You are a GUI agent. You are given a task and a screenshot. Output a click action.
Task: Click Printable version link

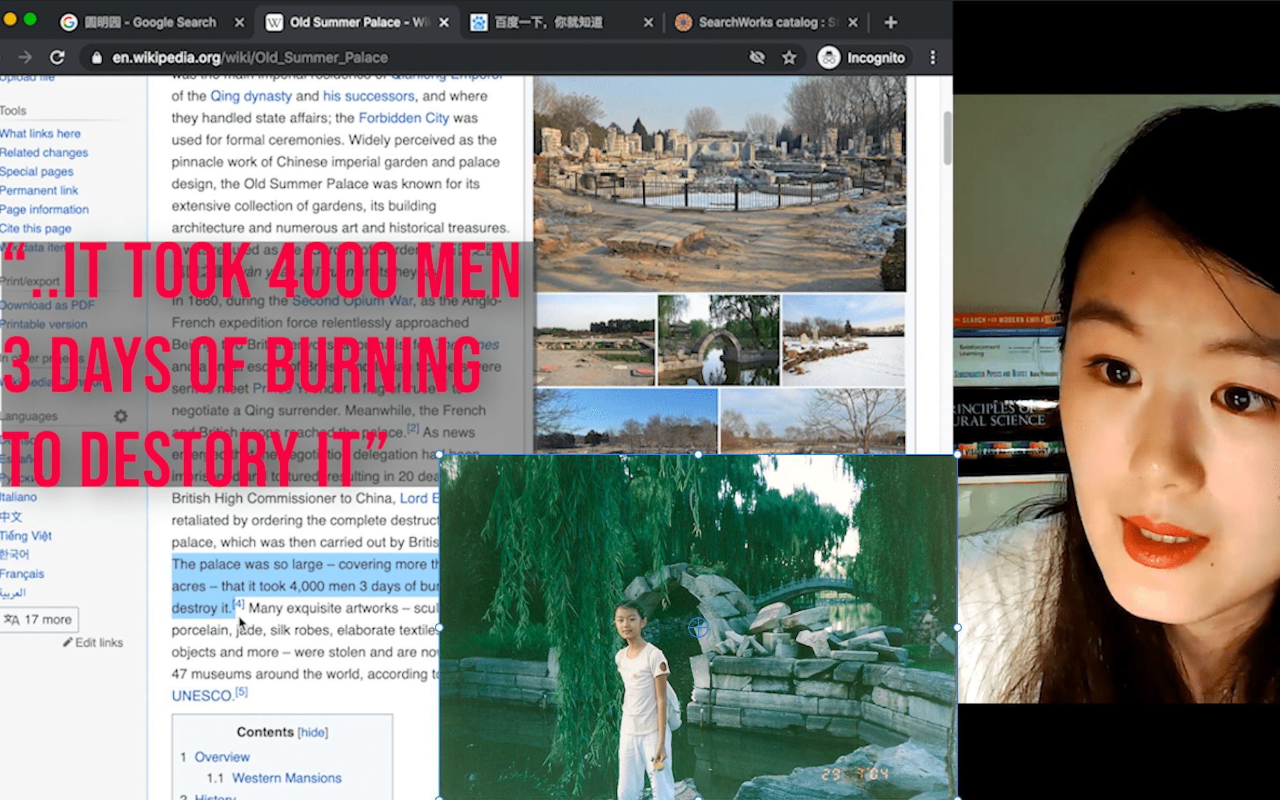tap(44, 324)
